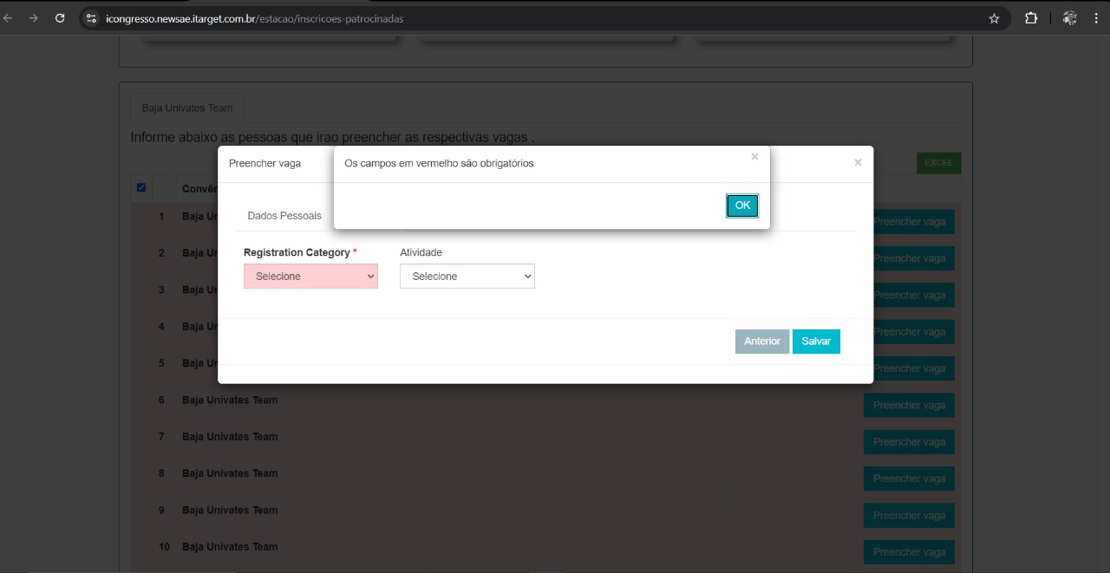
Task: Select the Baja Univates Team tab
Action: (187, 108)
